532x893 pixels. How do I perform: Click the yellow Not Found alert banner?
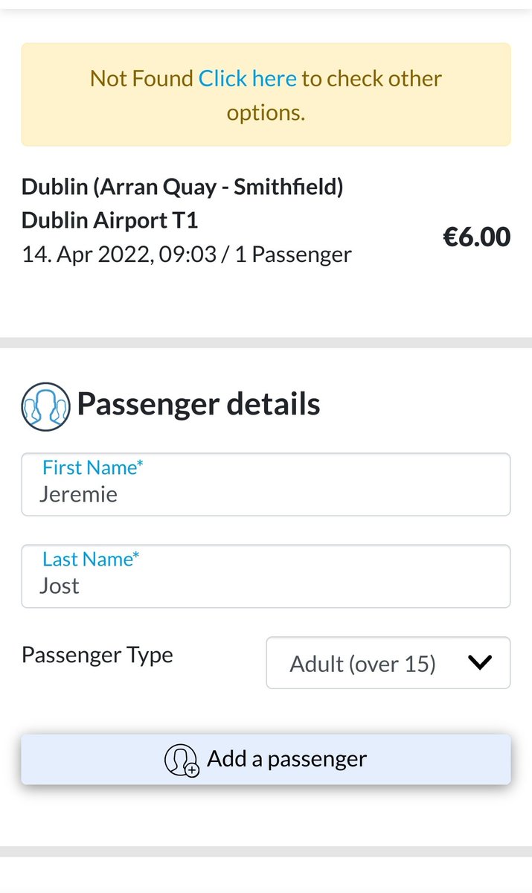[266, 95]
